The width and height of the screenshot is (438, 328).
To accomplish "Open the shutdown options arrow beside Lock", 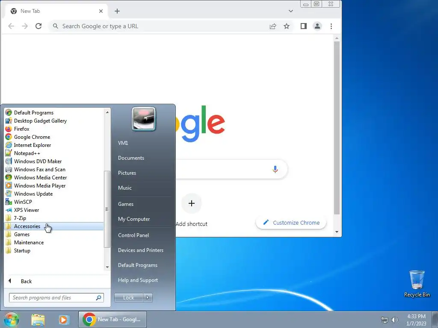I will 148,298.
